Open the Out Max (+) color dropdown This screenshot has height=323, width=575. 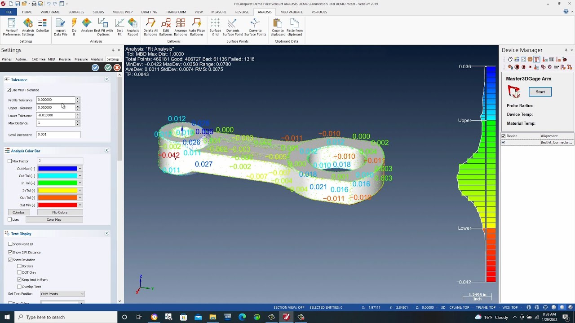80,169
